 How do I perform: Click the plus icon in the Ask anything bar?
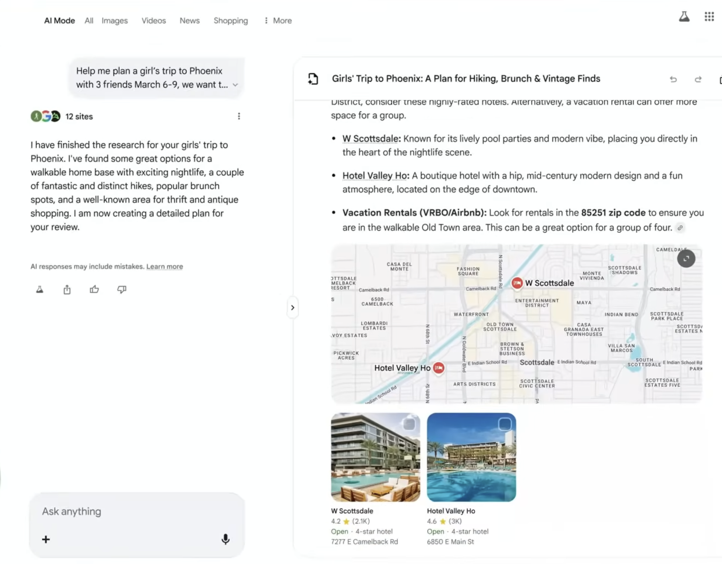[x=46, y=540]
